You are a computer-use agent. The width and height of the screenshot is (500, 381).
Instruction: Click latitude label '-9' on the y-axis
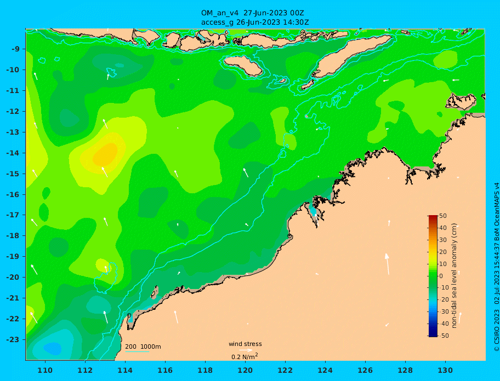[x=15, y=49]
